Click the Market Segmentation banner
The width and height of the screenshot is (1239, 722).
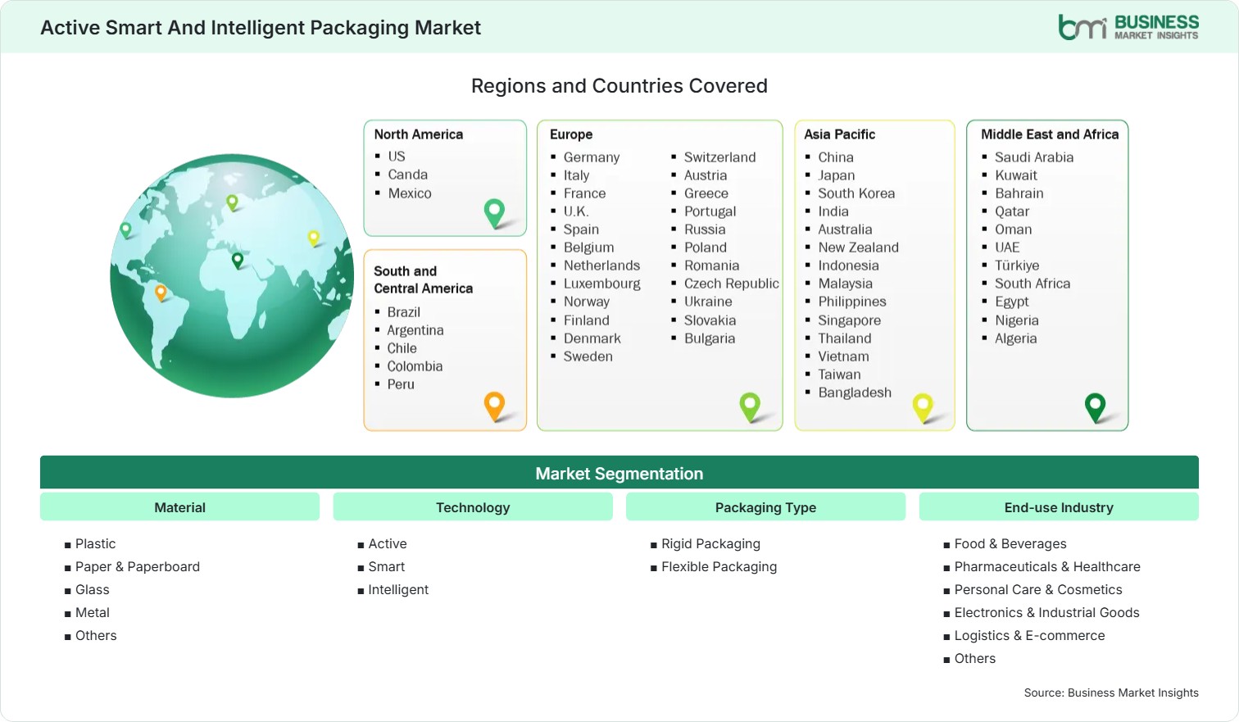tap(619, 473)
